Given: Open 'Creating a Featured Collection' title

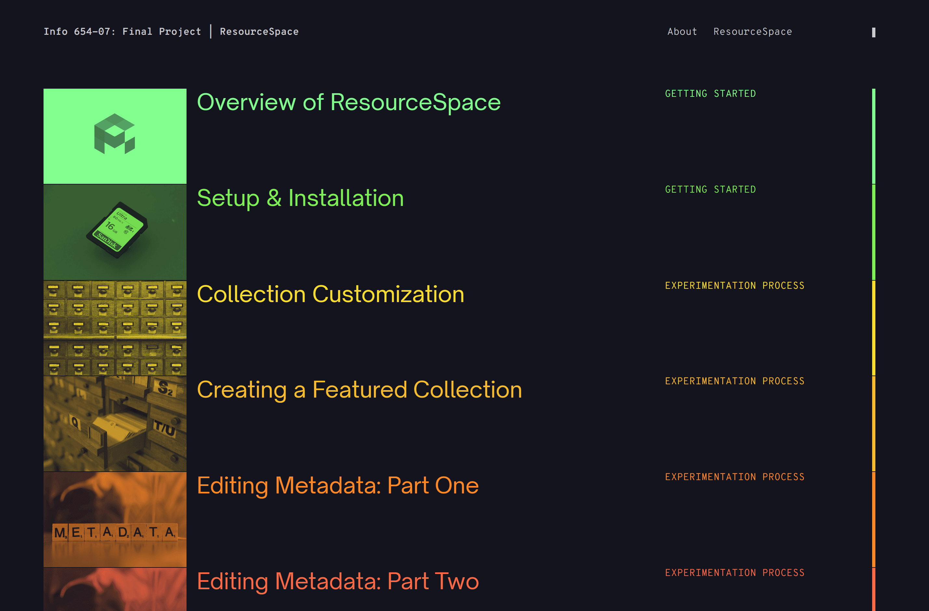Looking at the screenshot, I should (x=359, y=390).
